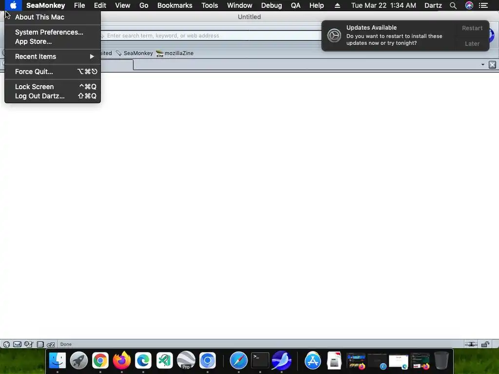
Task: Launch Google Earth Pro from Dock
Action: click(x=186, y=361)
